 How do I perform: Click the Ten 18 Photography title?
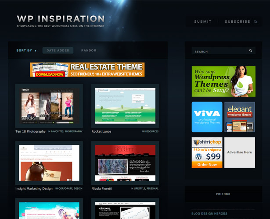pos(30,131)
